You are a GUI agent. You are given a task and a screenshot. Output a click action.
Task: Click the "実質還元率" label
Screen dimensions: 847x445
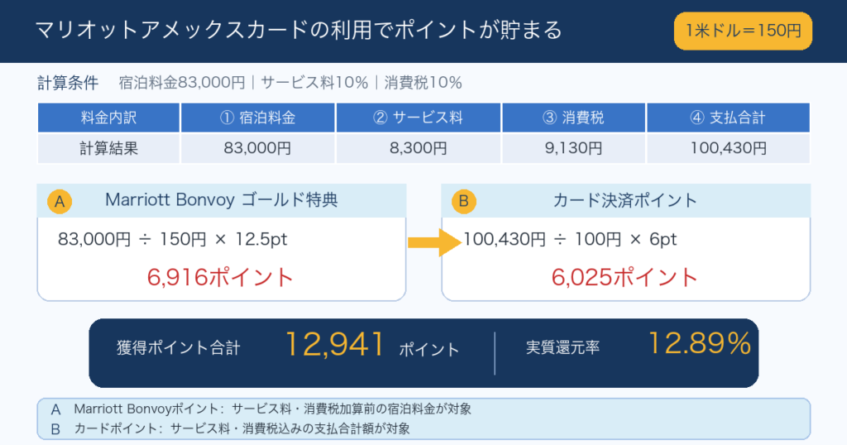(562, 347)
